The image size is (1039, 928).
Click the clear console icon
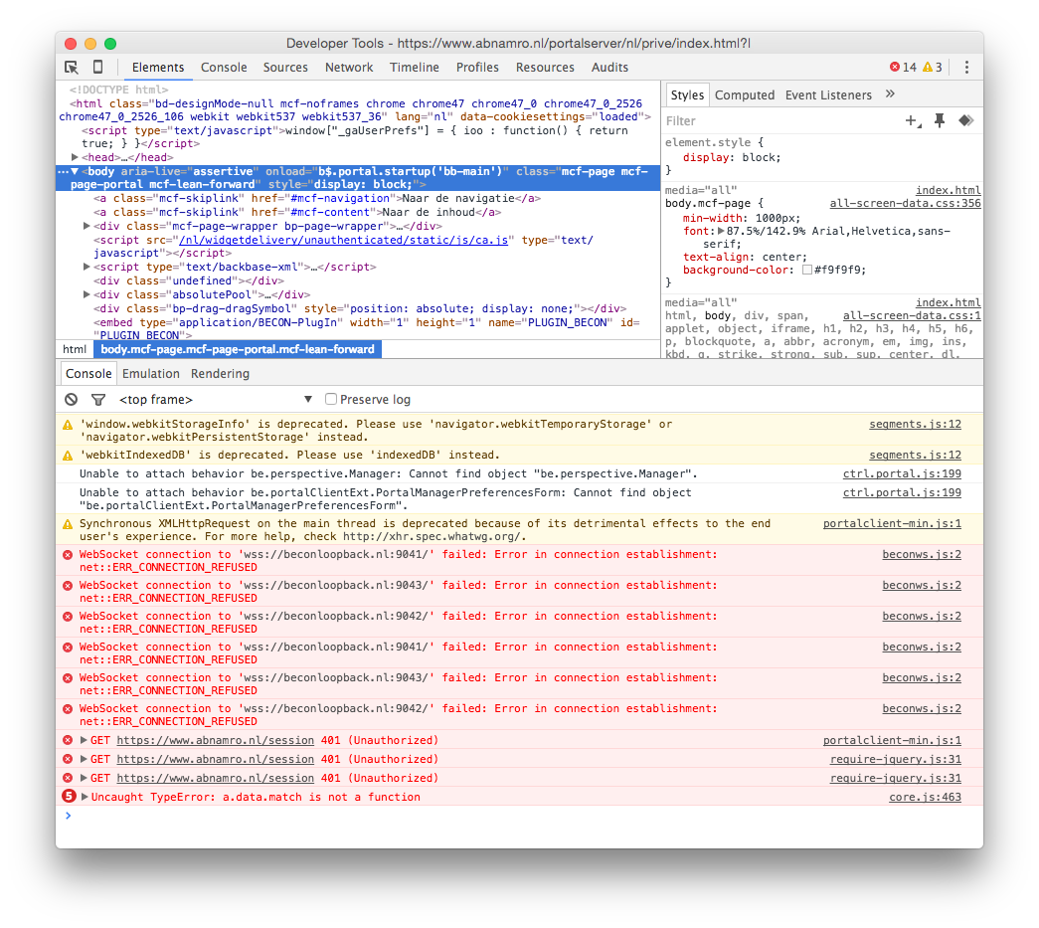pyautogui.click(x=72, y=399)
